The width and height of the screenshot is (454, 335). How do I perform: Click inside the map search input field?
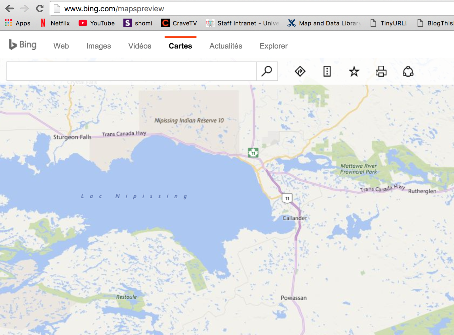(131, 71)
